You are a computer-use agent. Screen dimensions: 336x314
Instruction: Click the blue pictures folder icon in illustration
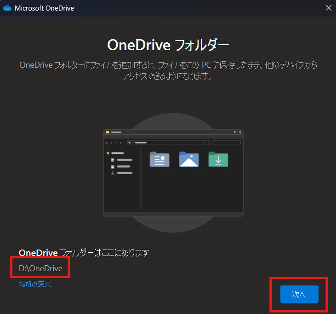coord(188,159)
